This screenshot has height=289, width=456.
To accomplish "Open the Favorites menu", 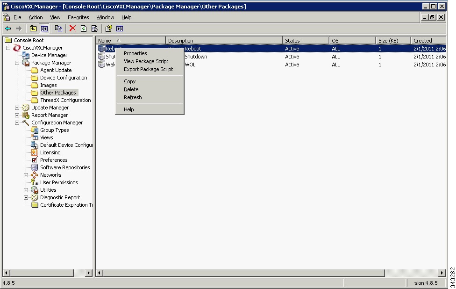I will [x=78, y=17].
